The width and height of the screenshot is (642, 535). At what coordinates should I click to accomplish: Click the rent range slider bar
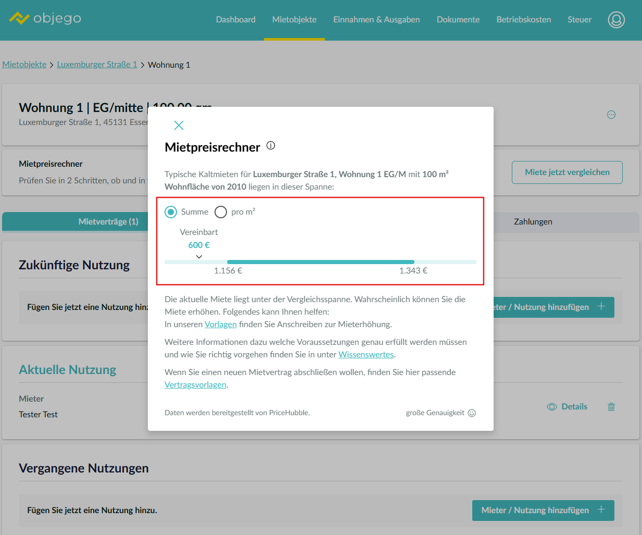(320, 262)
